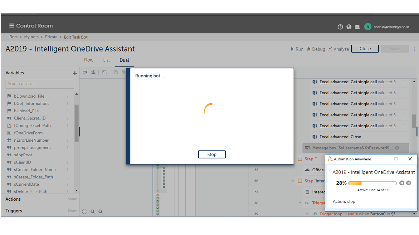Minimize the Automation Anywhere progress window

tap(382, 159)
